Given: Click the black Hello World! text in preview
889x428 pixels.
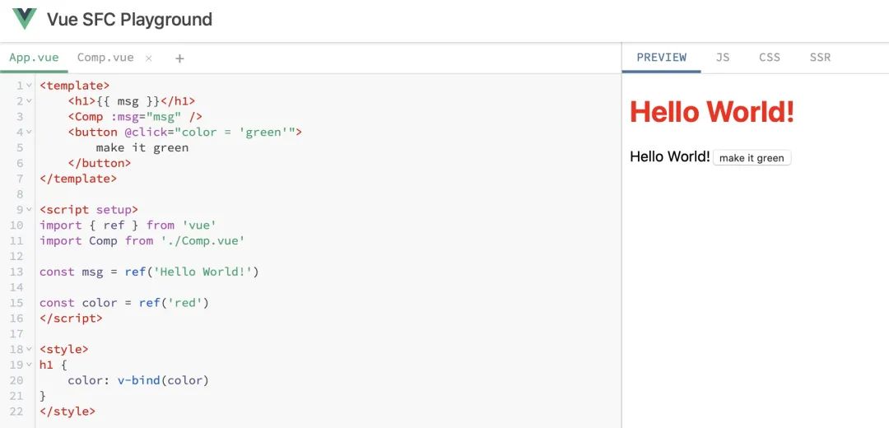Looking at the screenshot, I should click(669, 156).
